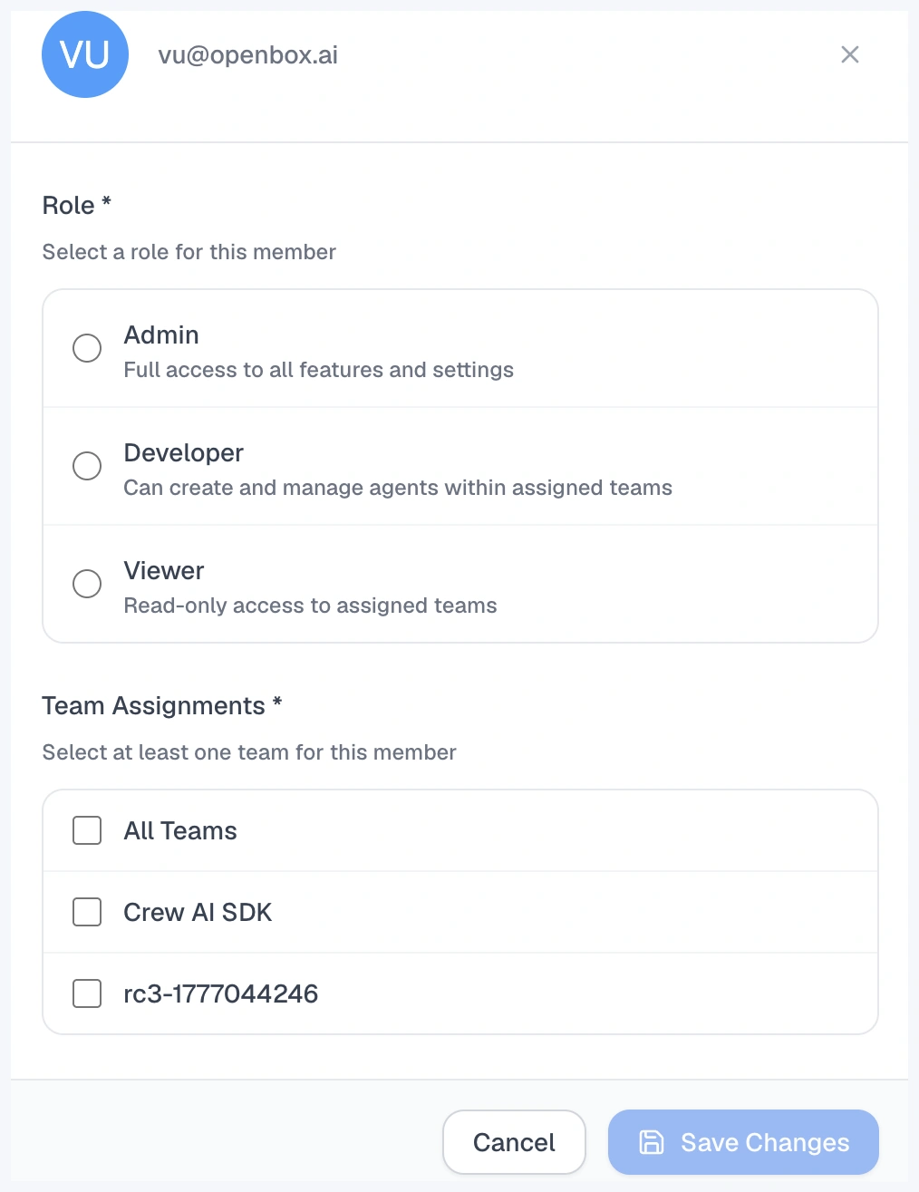The width and height of the screenshot is (919, 1192).
Task: Click the floppy disk save icon
Action: [652, 1142]
